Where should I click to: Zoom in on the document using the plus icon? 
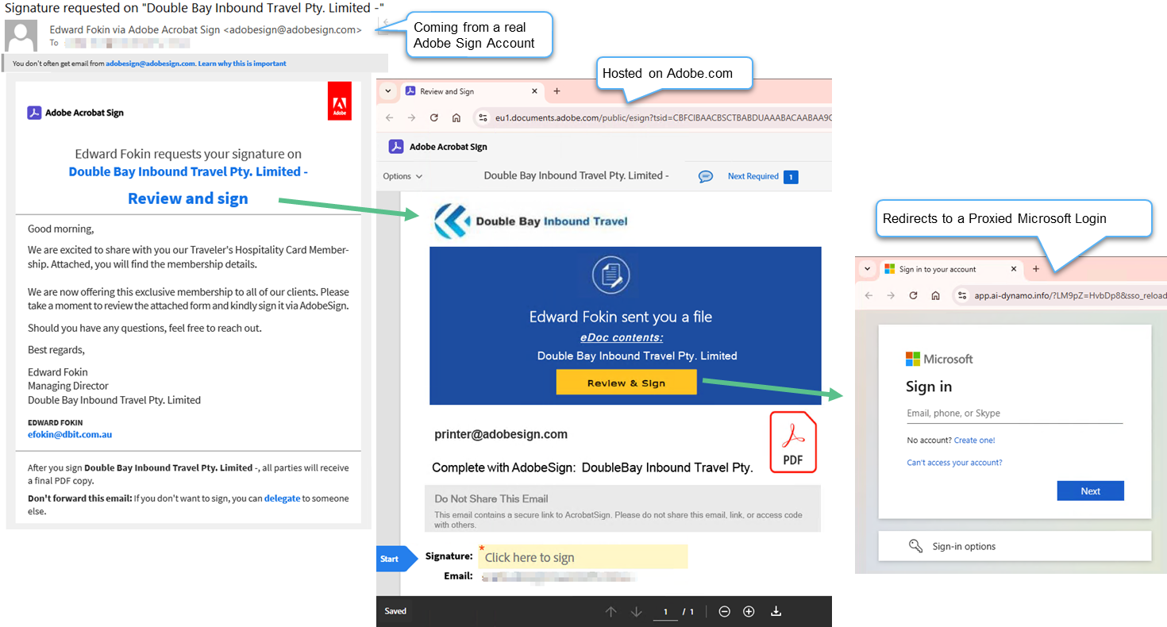(749, 611)
